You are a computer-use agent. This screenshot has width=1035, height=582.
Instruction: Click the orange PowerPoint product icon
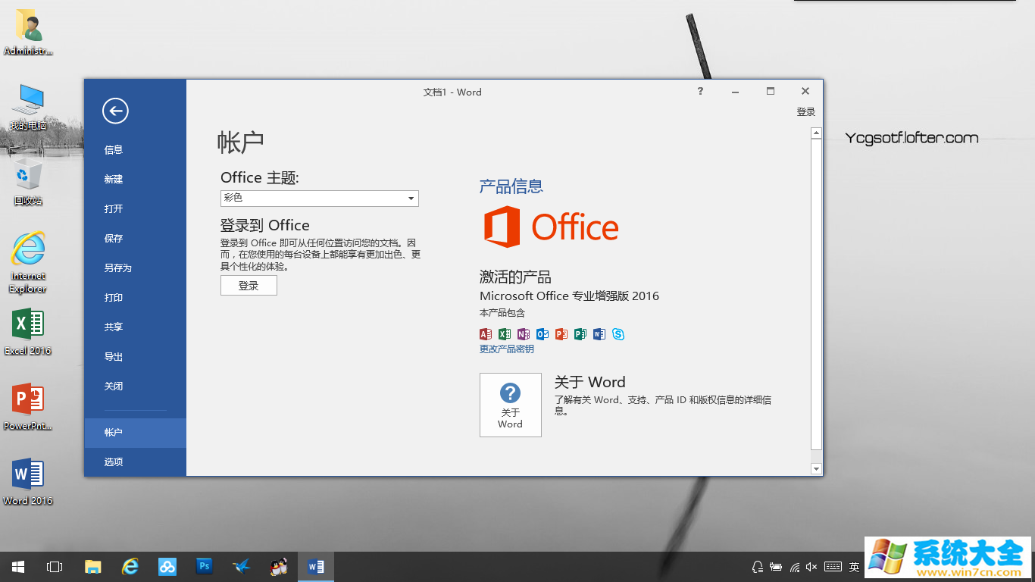coord(561,334)
